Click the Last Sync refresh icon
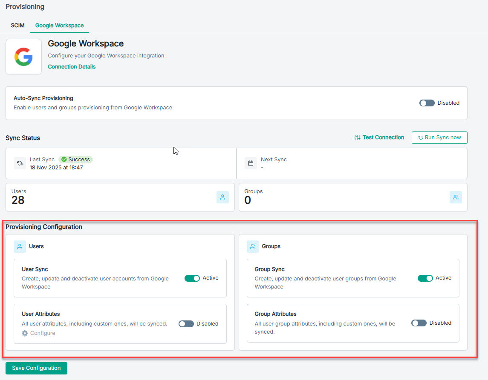Image resolution: width=488 pixels, height=380 pixels. [20, 163]
